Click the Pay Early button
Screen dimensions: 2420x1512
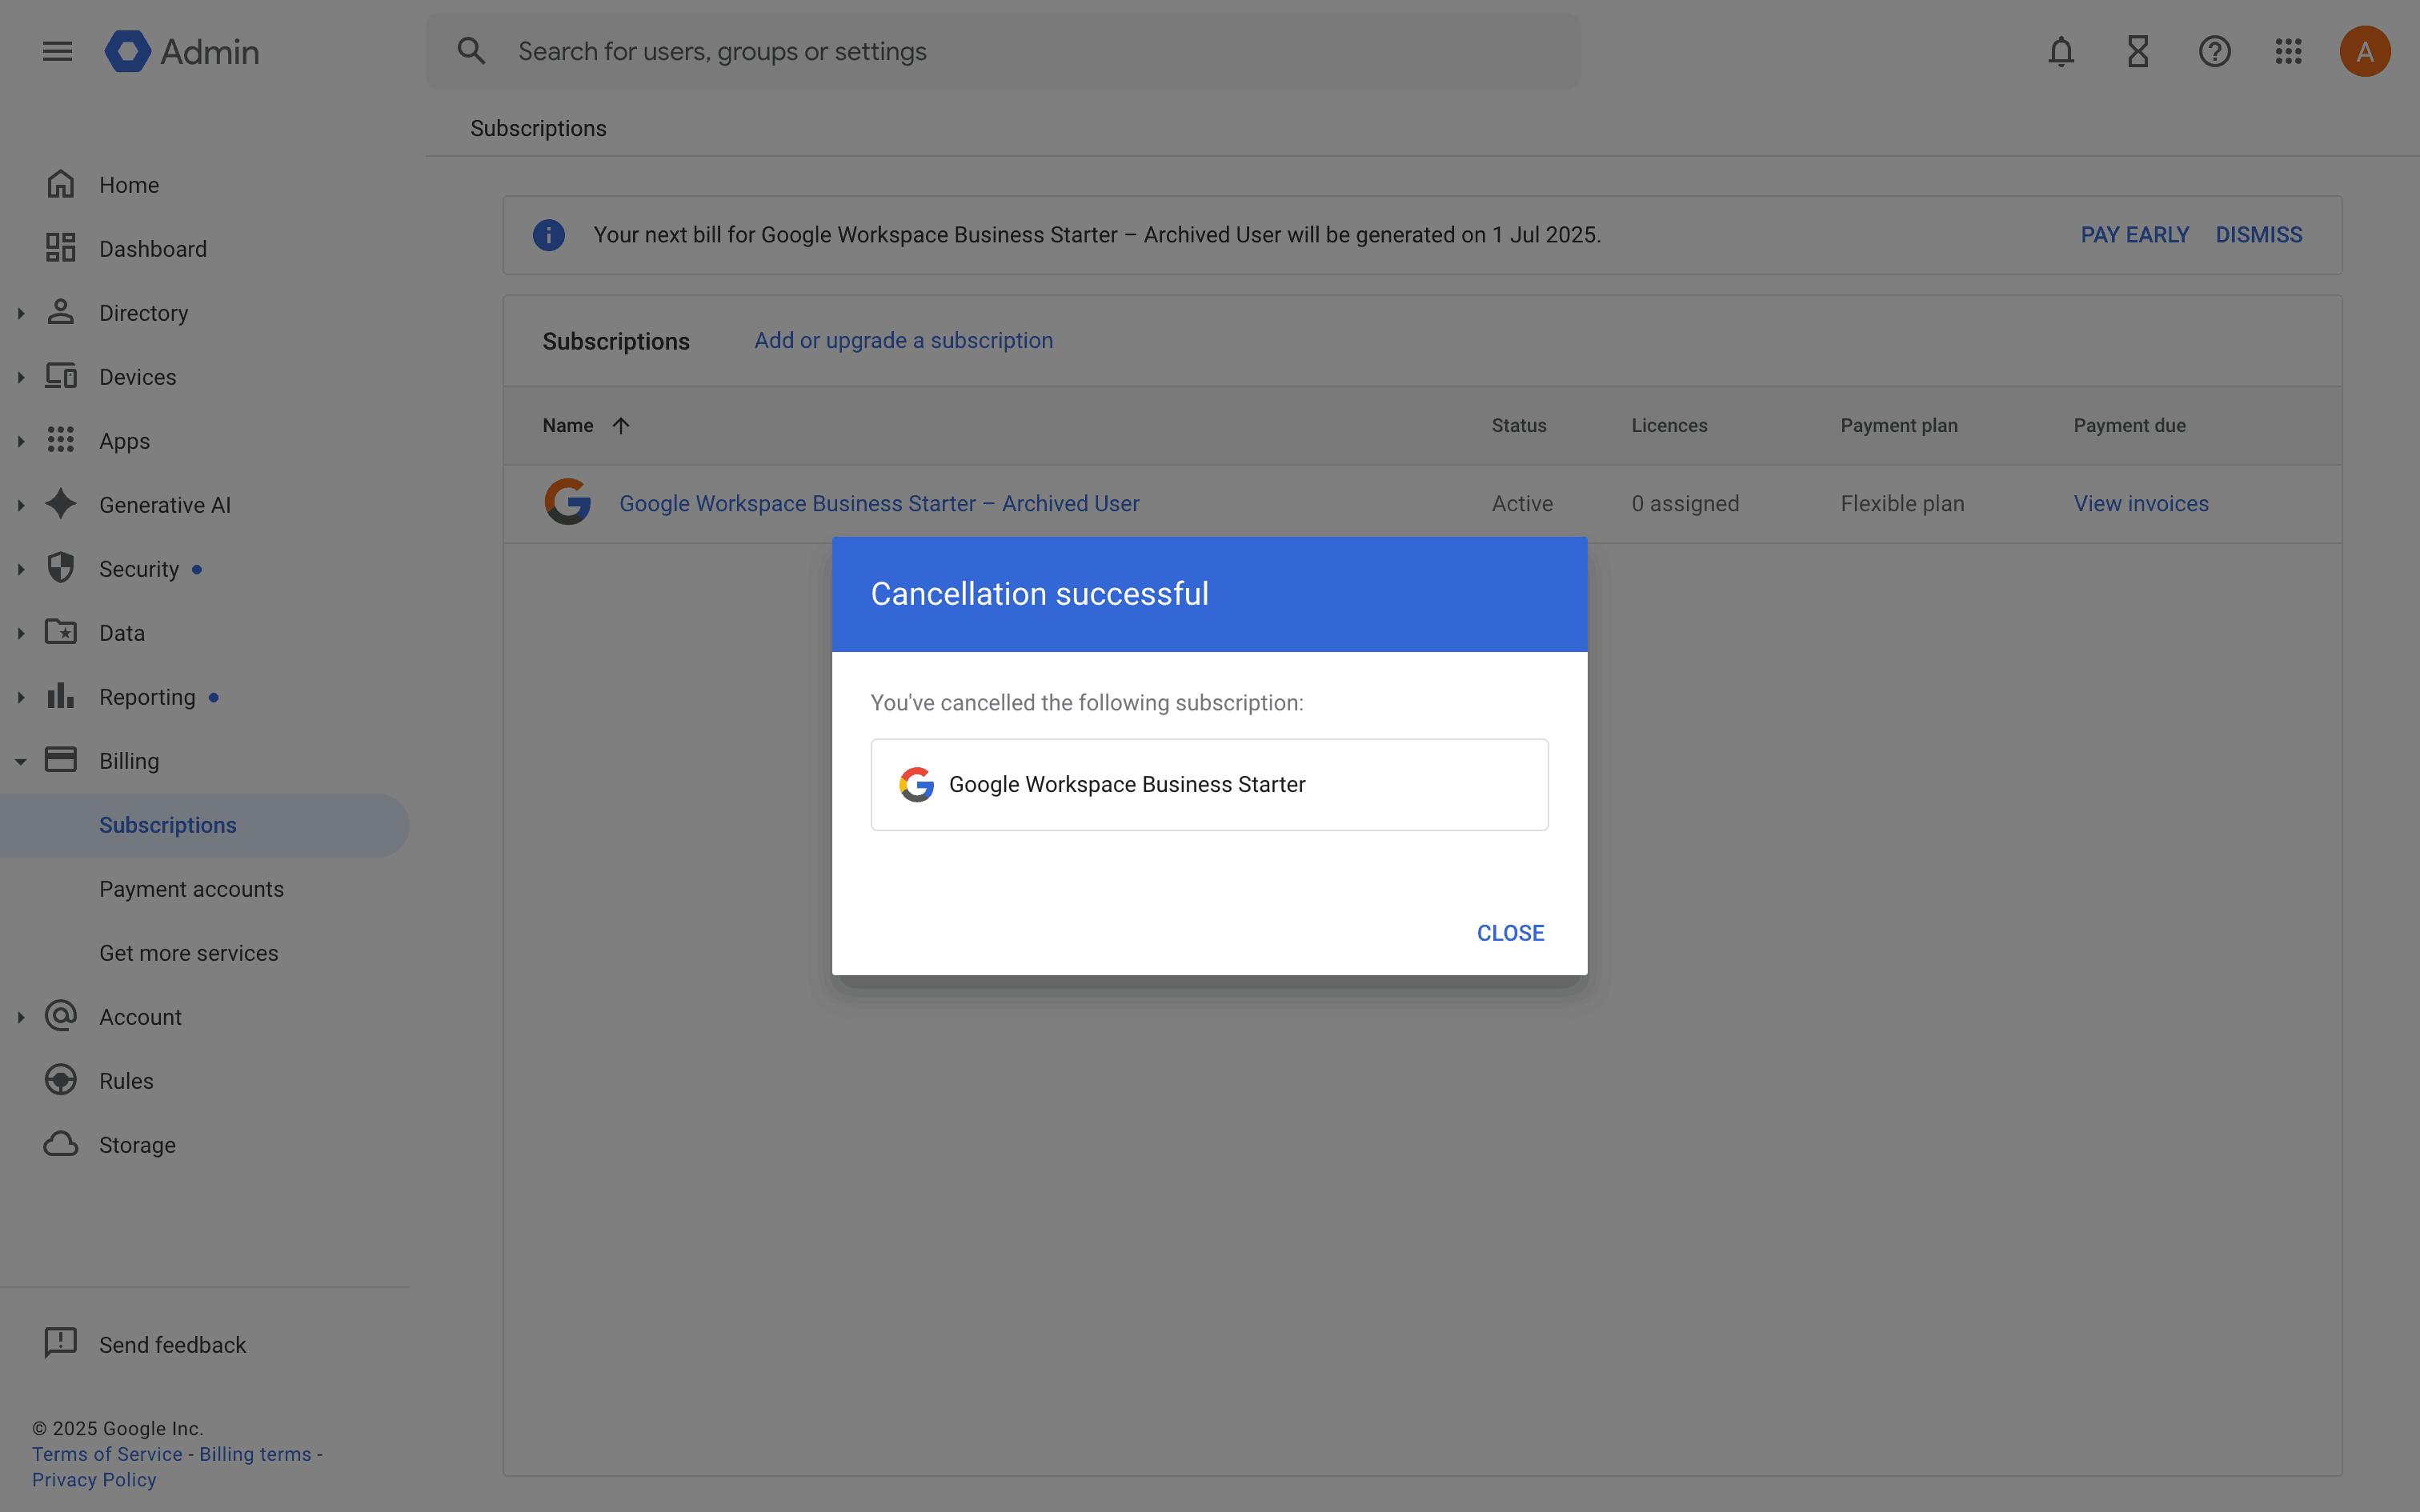pyautogui.click(x=2134, y=235)
